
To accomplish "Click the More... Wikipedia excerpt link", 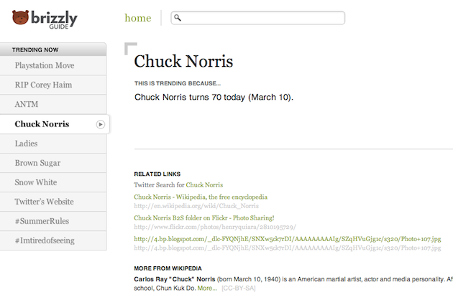I will pyautogui.click(x=207, y=288).
